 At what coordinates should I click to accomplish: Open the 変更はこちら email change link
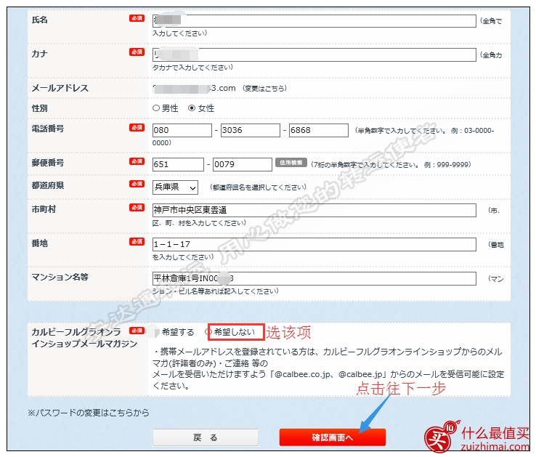264,88
